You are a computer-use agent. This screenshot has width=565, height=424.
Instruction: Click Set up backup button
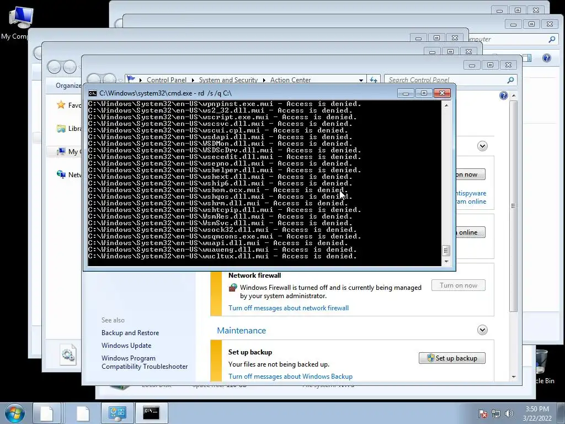(452, 358)
